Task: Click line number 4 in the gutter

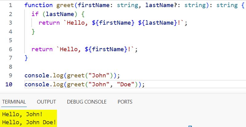Action: point(10,32)
